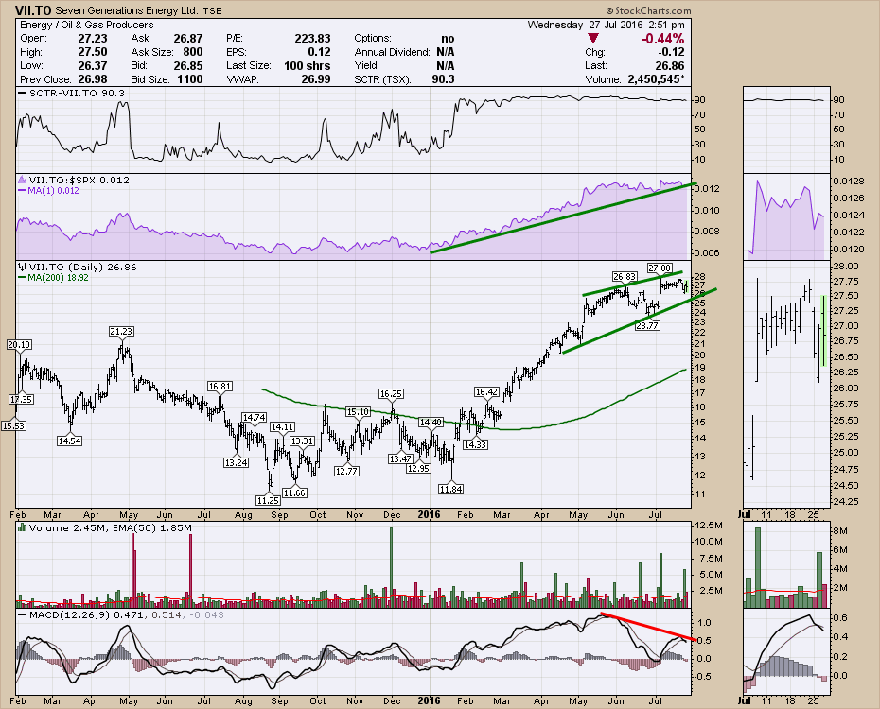880x709 pixels.
Task: Click the 11.84 low price label in January 2016
Action: click(450, 490)
